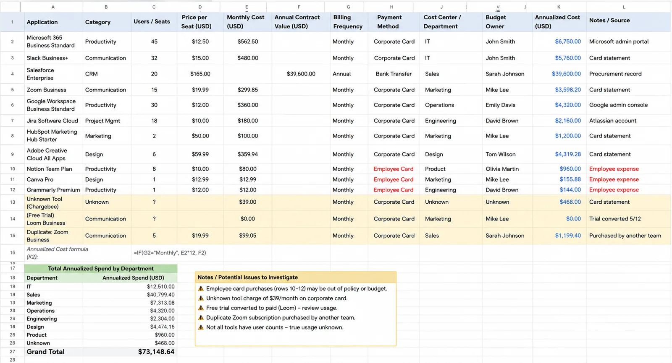This screenshot has height=363, width=672.
Task: Click the Price per Seat (USD) header
Action: 200,22
